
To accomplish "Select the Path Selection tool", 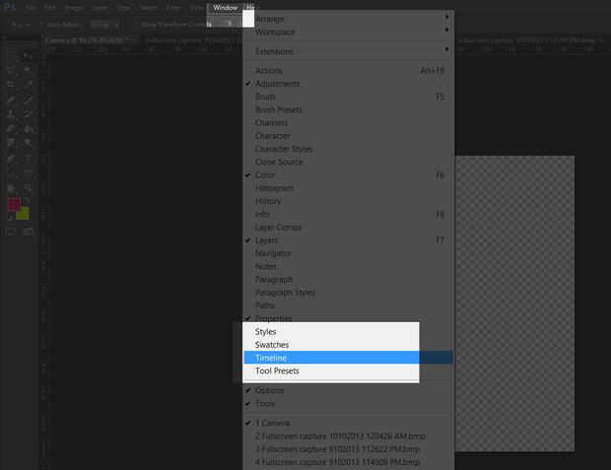I will pos(11,172).
